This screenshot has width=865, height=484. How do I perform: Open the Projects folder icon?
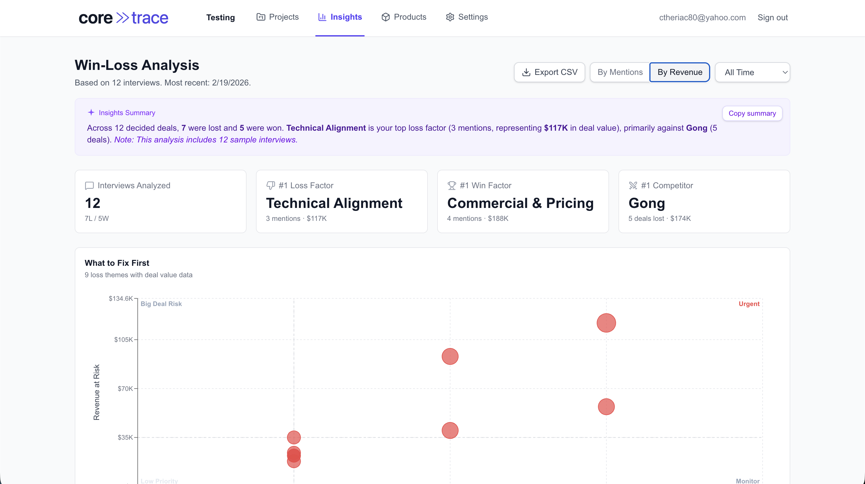[260, 17]
